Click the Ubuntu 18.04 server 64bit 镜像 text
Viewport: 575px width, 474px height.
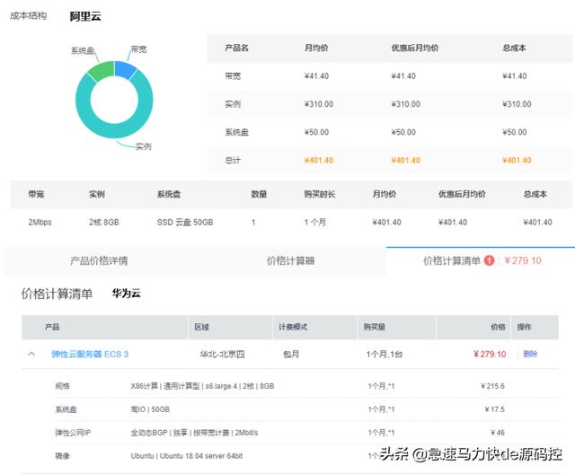[x=186, y=456]
